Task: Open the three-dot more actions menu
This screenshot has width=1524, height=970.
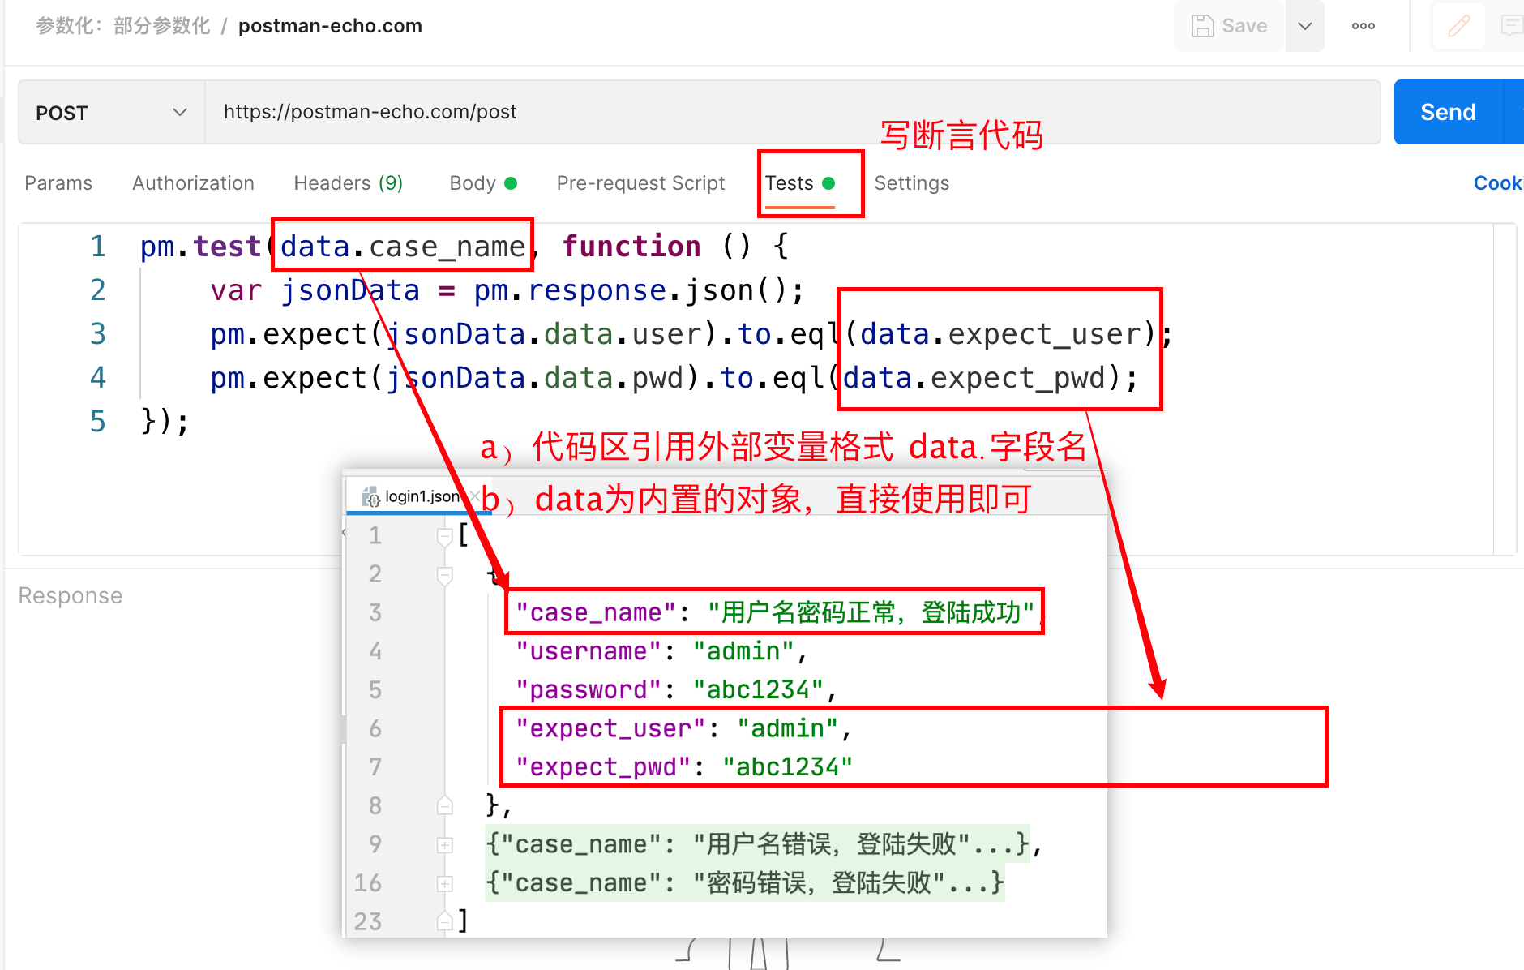Action: (x=1363, y=26)
